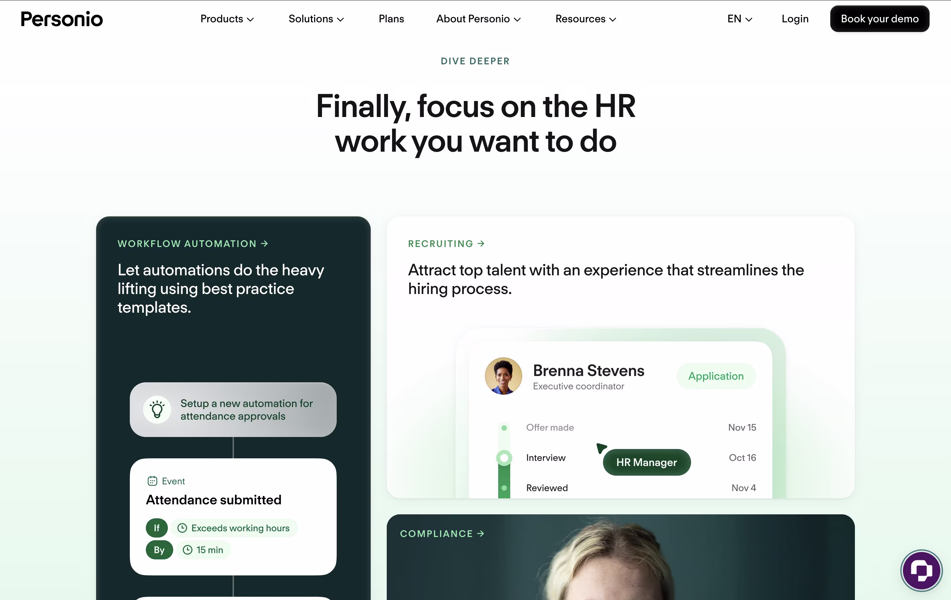The width and height of the screenshot is (951, 600).
Task: Click the Nov 4 date
Action: pos(744,488)
